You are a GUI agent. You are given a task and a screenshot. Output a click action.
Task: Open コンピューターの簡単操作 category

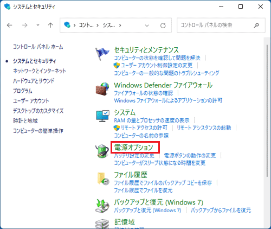pos(38,131)
